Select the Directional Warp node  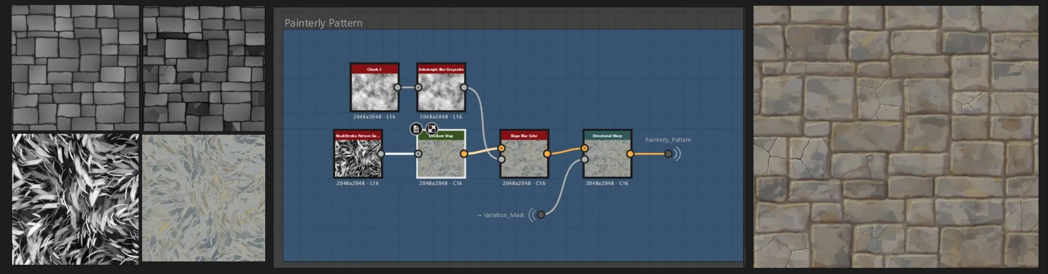pyautogui.click(x=607, y=154)
